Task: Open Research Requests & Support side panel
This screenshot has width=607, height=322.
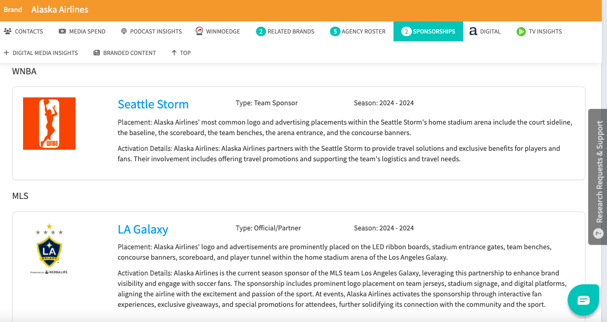Action: pos(598,176)
